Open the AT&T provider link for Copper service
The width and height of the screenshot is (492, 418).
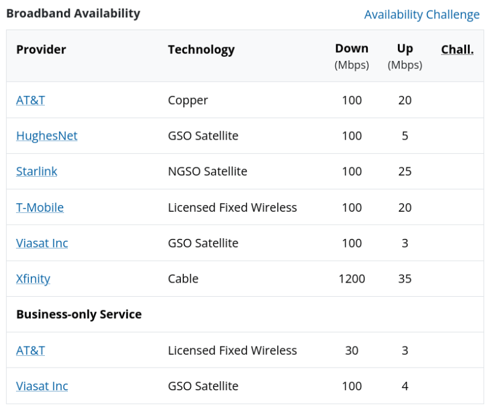30,100
